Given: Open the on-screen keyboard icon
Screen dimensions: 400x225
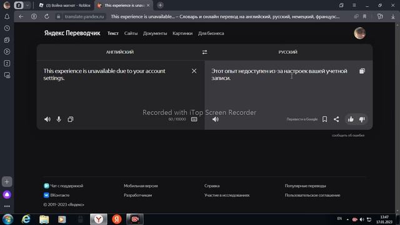Looking at the screenshot, I should (x=194, y=119).
